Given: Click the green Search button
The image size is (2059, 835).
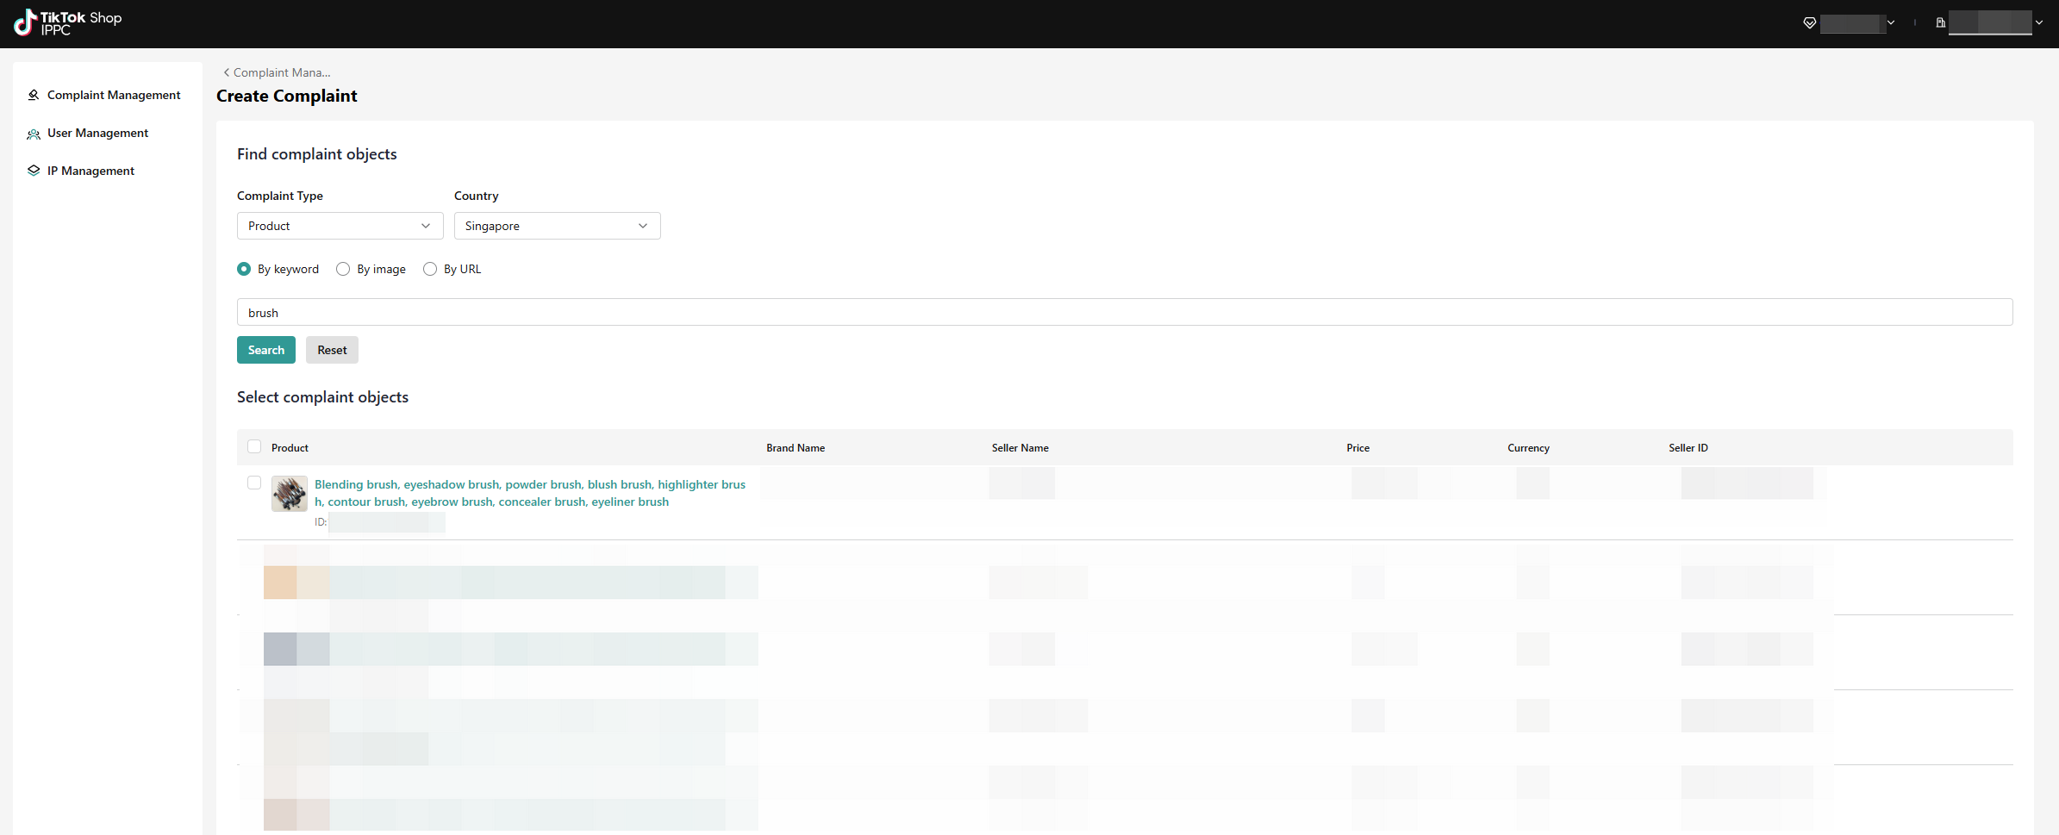Looking at the screenshot, I should (266, 350).
